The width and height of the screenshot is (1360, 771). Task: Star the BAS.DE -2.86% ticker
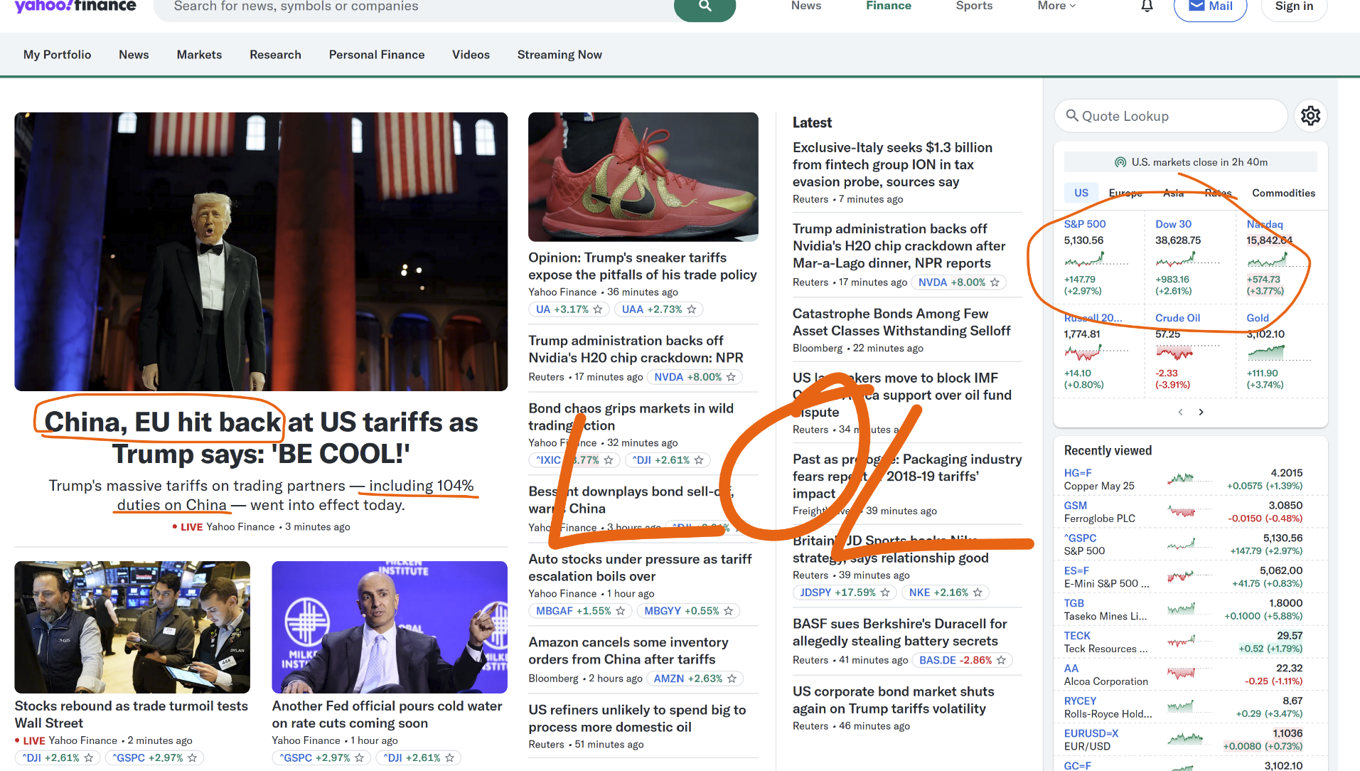coord(1001,660)
